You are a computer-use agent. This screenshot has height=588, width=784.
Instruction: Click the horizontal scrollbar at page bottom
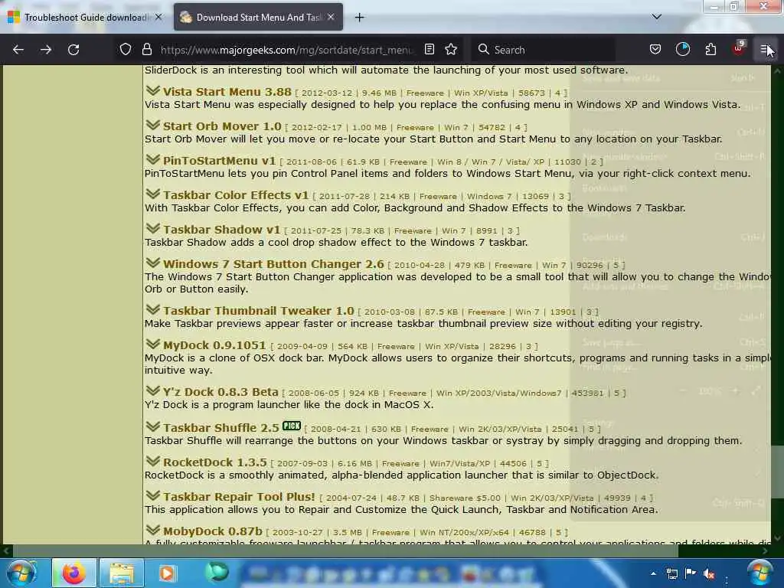tap(345, 551)
